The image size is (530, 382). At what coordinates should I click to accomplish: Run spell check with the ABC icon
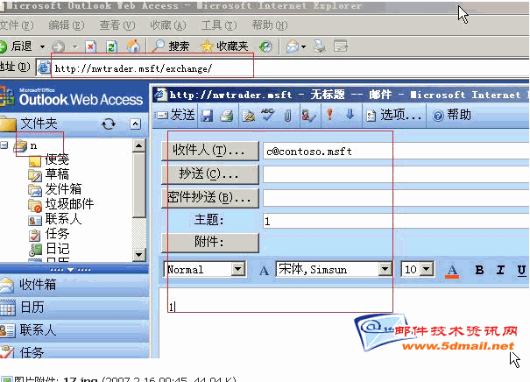click(x=267, y=115)
